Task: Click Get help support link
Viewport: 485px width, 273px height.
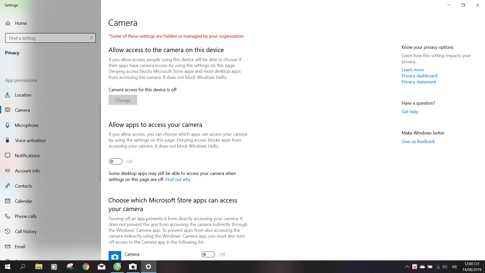Action: [x=409, y=112]
